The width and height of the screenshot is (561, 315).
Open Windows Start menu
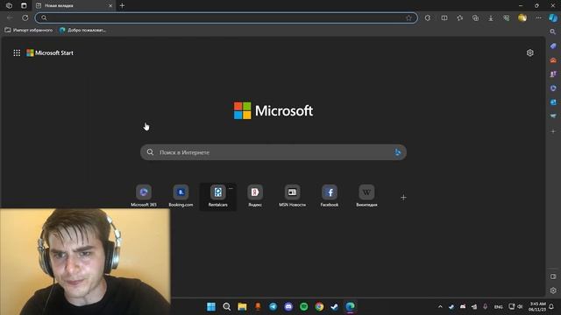click(x=211, y=306)
